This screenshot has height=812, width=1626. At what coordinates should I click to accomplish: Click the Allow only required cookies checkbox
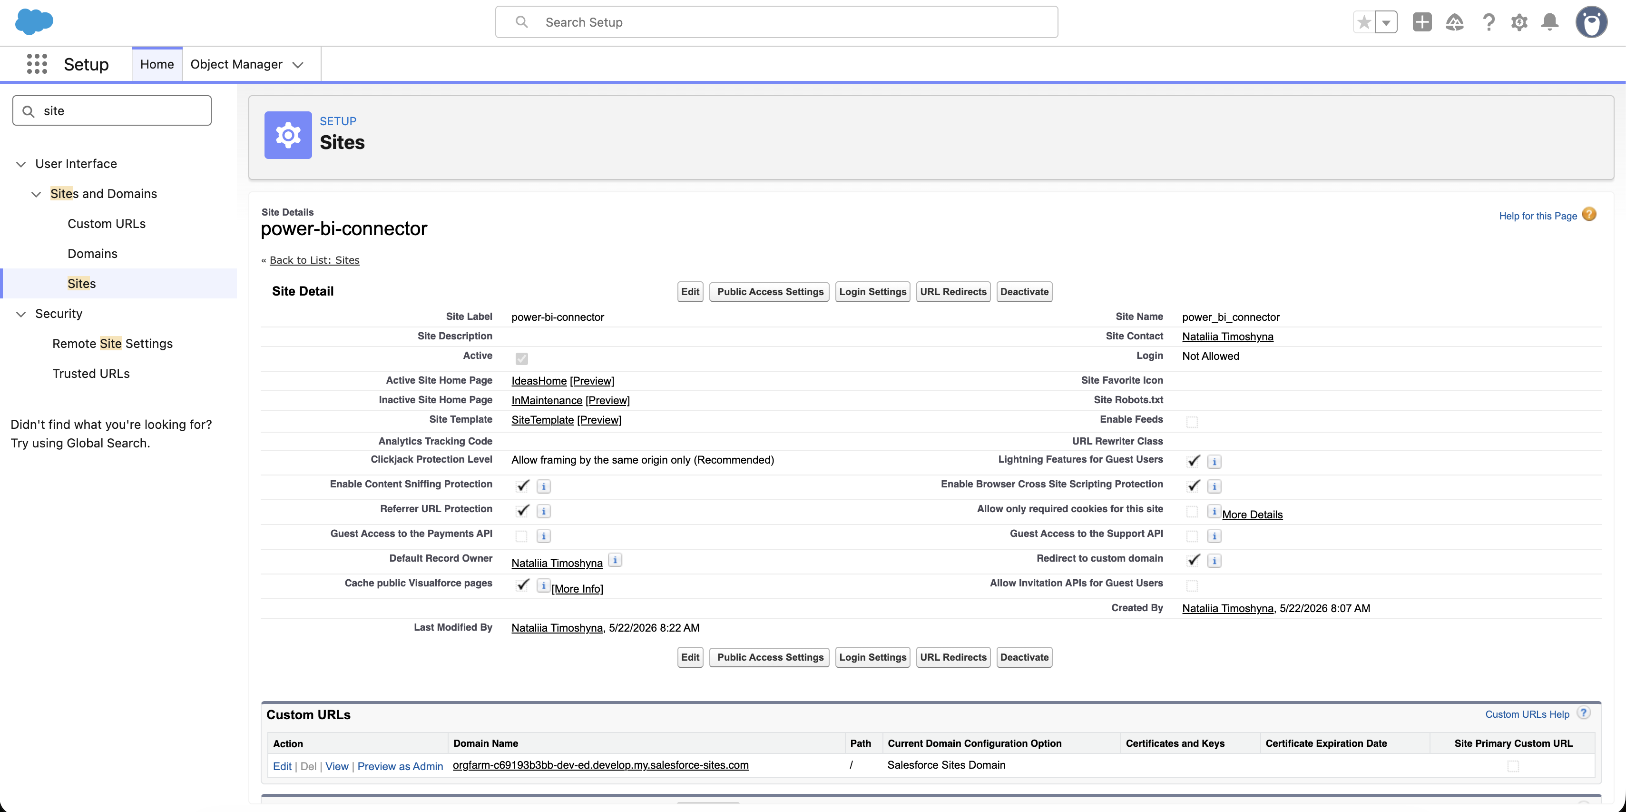(x=1192, y=512)
